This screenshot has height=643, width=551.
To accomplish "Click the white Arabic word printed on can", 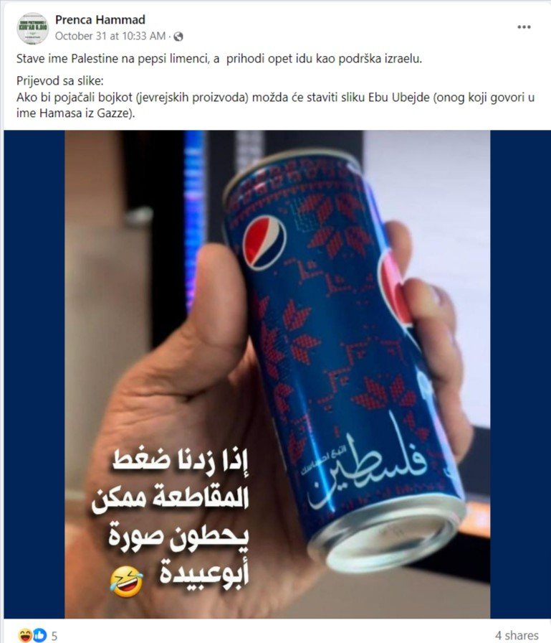I will point(368,467).
